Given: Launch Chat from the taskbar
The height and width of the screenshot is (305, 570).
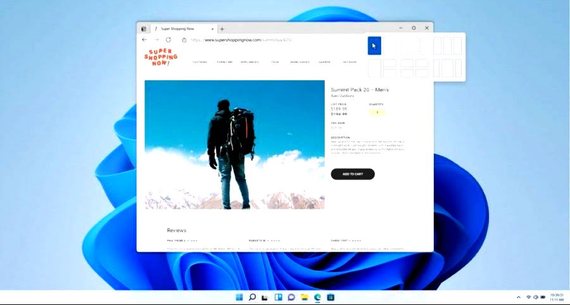Looking at the screenshot, I should [x=291, y=297].
